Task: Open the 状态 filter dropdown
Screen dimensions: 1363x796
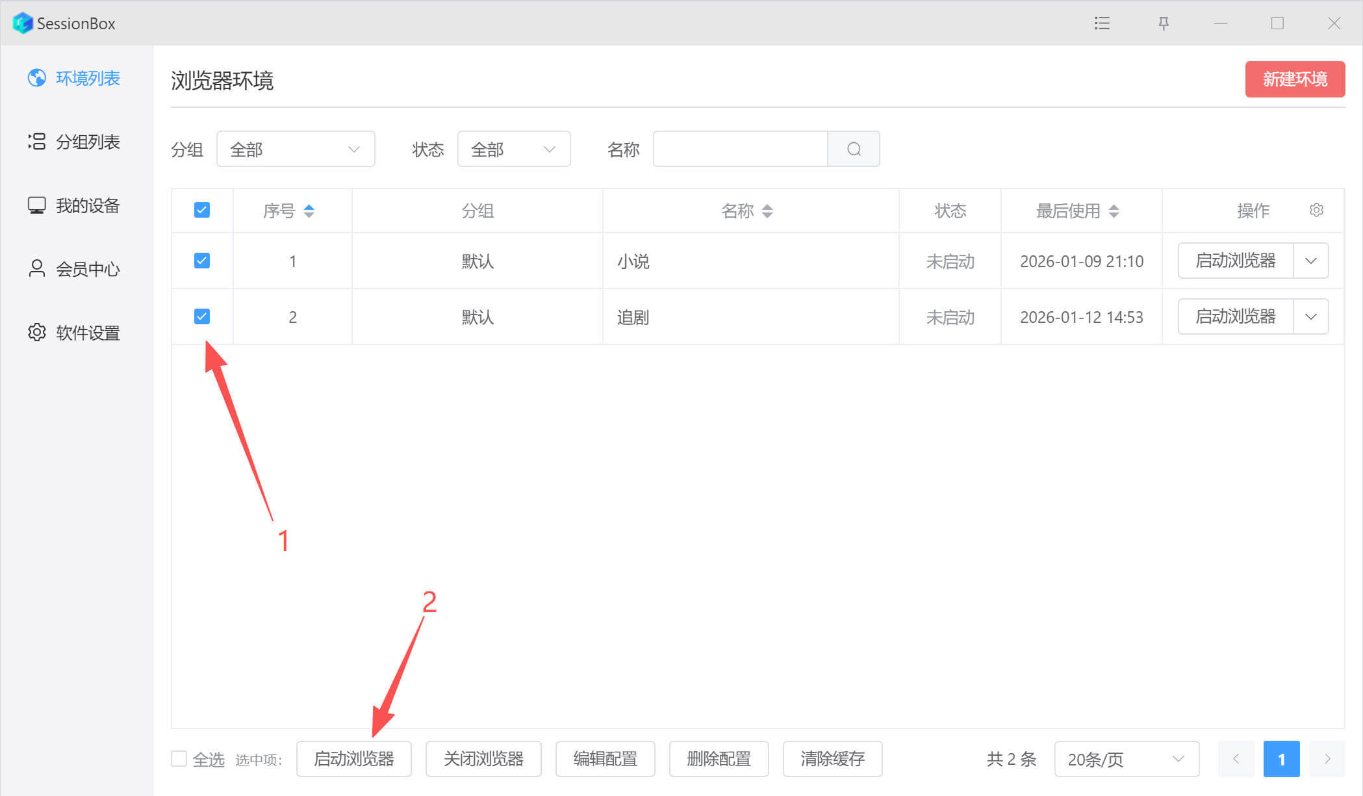Action: pos(513,149)
